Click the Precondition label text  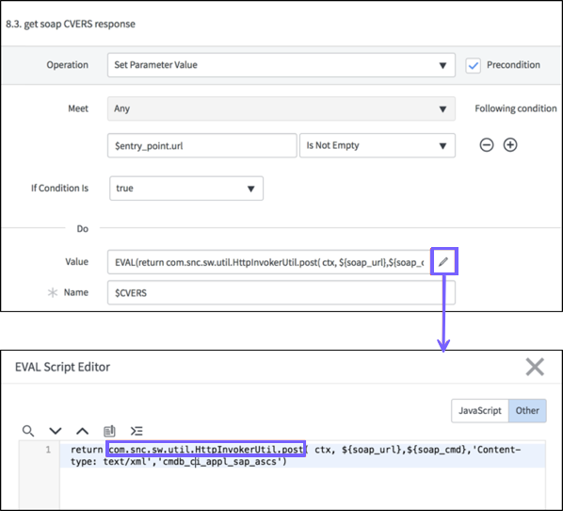click(513, 65)
